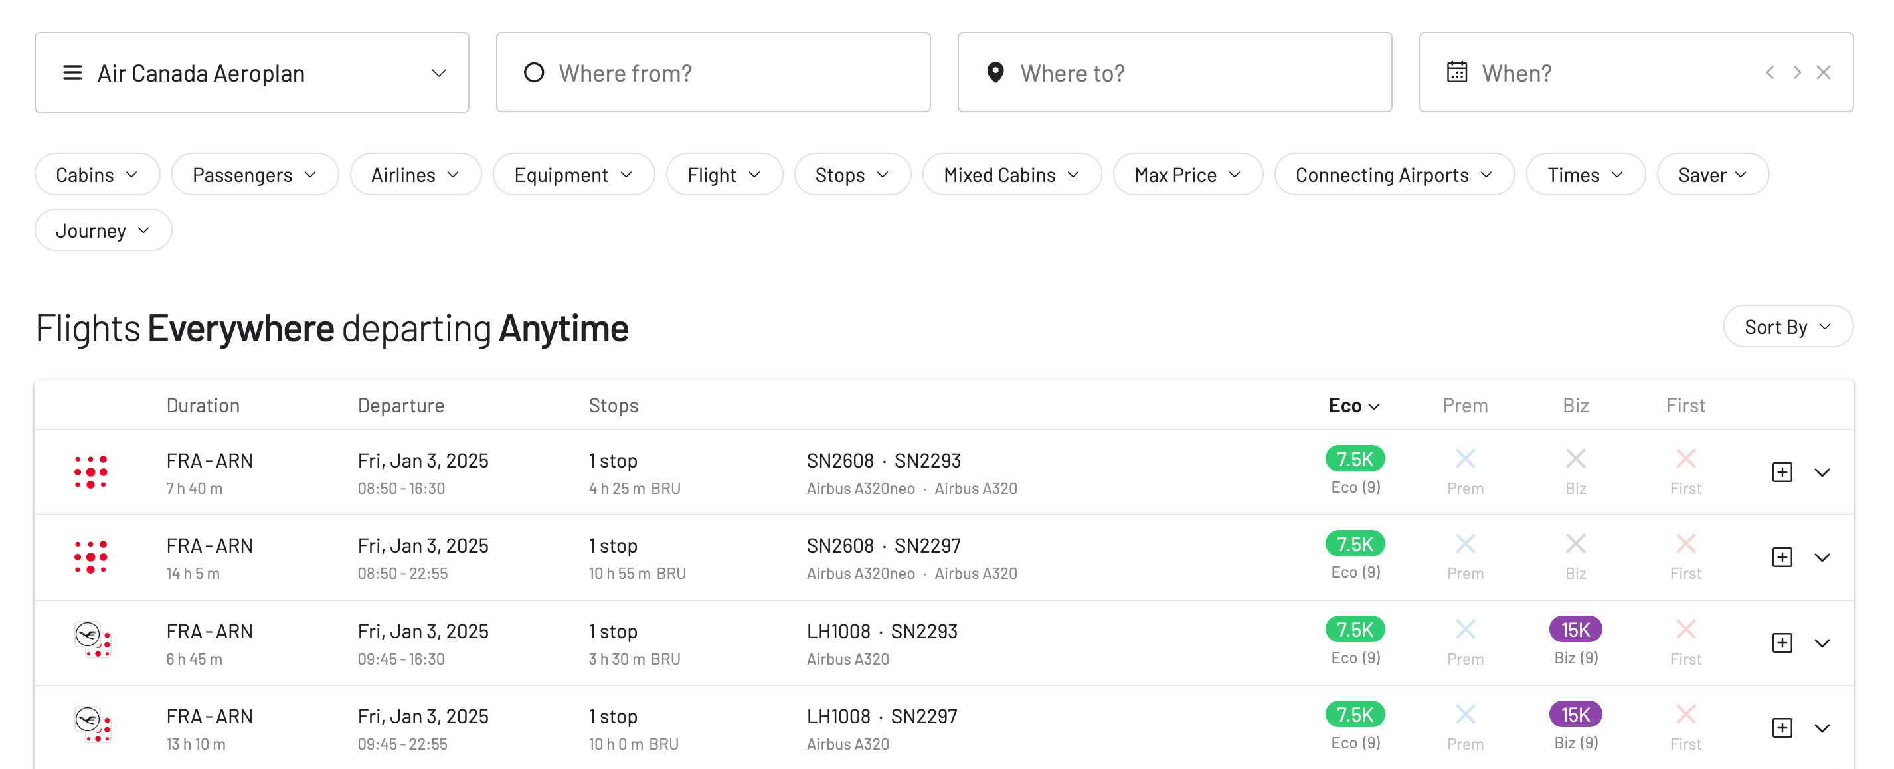The width and height of the screenshot is (1894, 769).
Task: Click the origin circle icon in Where from
Action: tap(534, 72)
